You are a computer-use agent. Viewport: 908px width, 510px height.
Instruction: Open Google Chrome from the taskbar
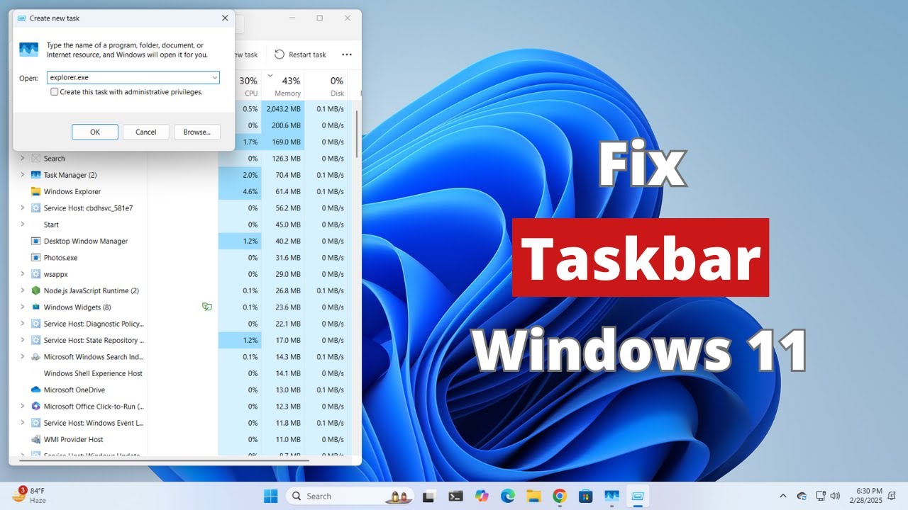(560, 496)
